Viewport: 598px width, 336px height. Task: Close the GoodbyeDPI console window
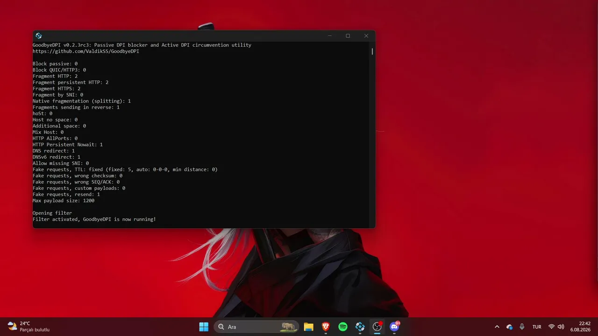[x=366, y=36]
